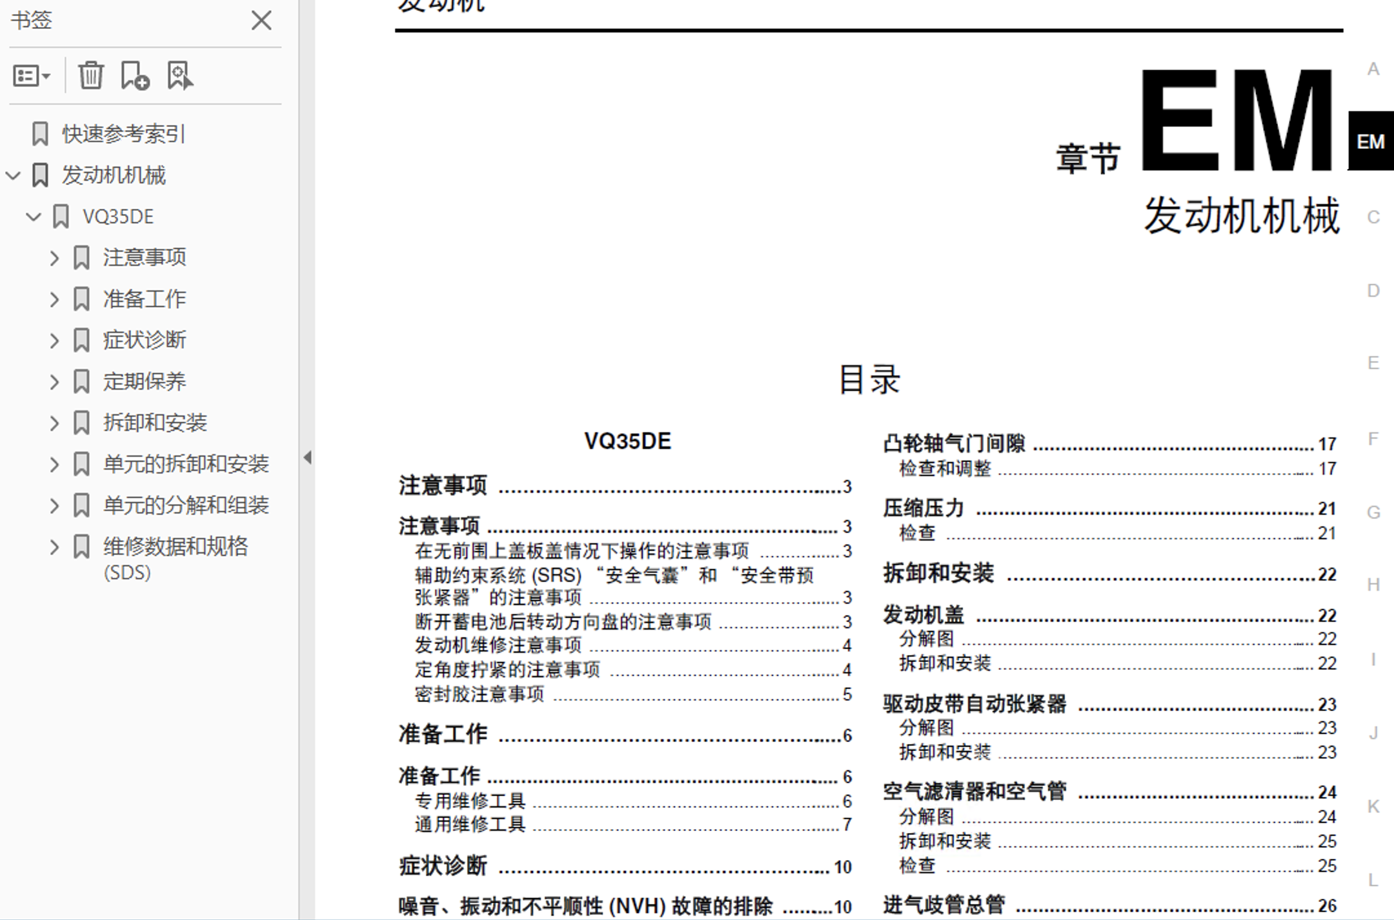Jump to section A index tab

[1373, 69]
